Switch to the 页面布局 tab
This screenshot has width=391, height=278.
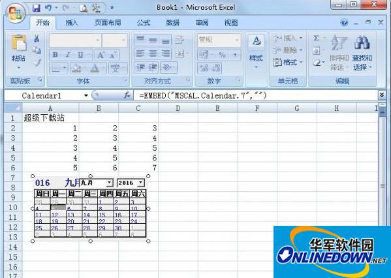coord(108,23)
